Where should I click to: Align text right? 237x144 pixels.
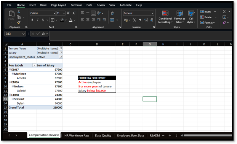(x=93, y=20)
